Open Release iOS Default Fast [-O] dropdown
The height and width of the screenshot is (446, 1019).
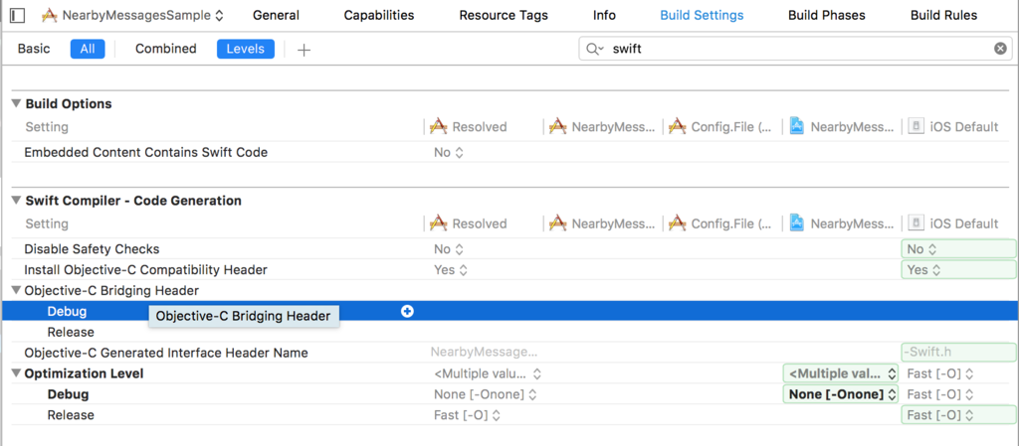pos(958,415)
